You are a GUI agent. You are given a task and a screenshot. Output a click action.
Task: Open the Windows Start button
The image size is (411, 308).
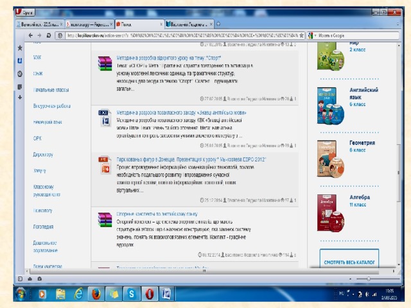click(21, 294)
